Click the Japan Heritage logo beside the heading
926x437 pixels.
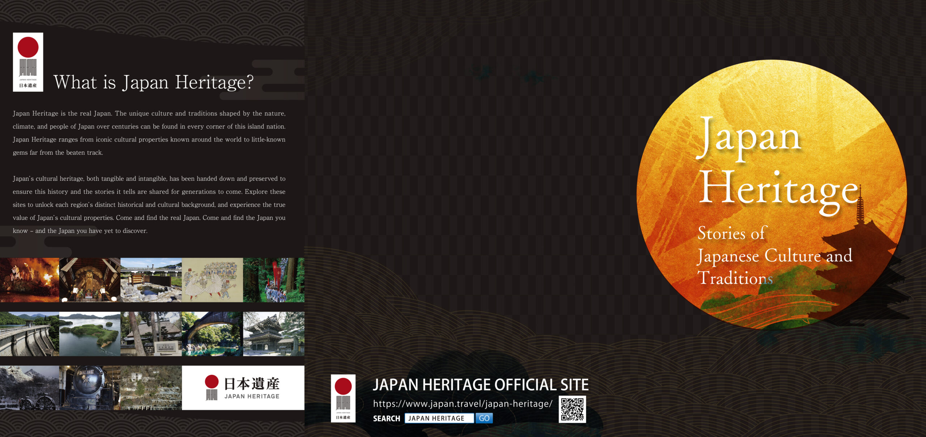click(x=28, y=62)
